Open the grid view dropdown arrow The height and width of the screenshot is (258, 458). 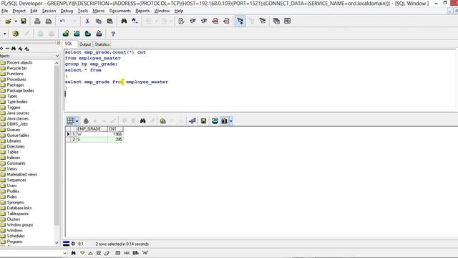77,121
